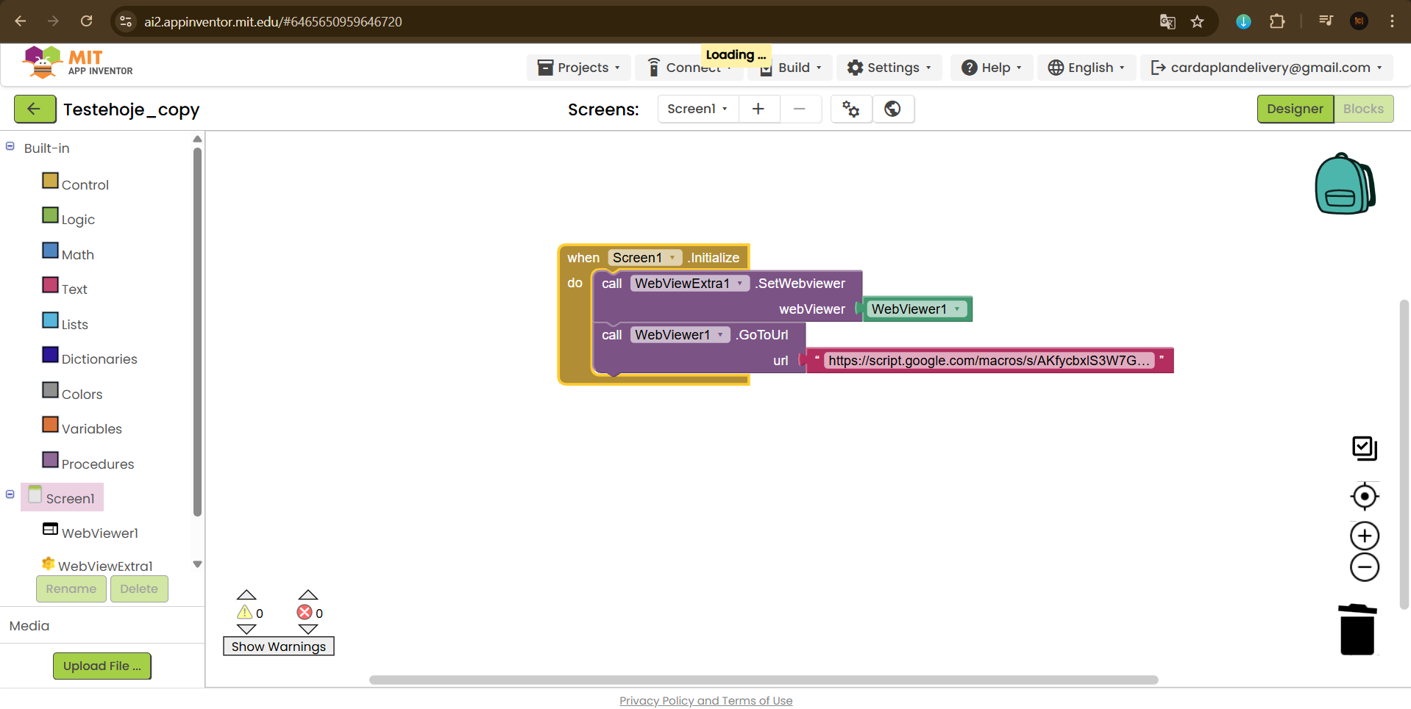Collapse the Built-in blocks tree
Image resolution: width=1411 pixels, height=709 pixels.
[x=10, y=146]
